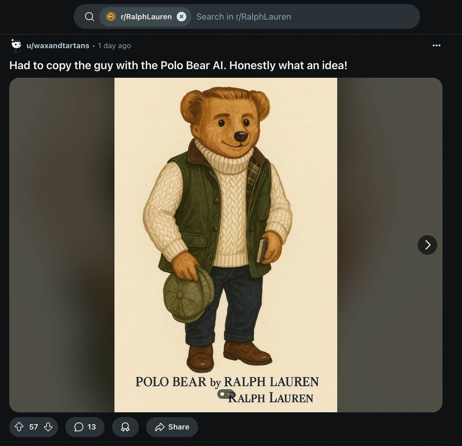Open u/waxandtartans profile link
Viewport: 462px width, 446px height.
point(58,46)
